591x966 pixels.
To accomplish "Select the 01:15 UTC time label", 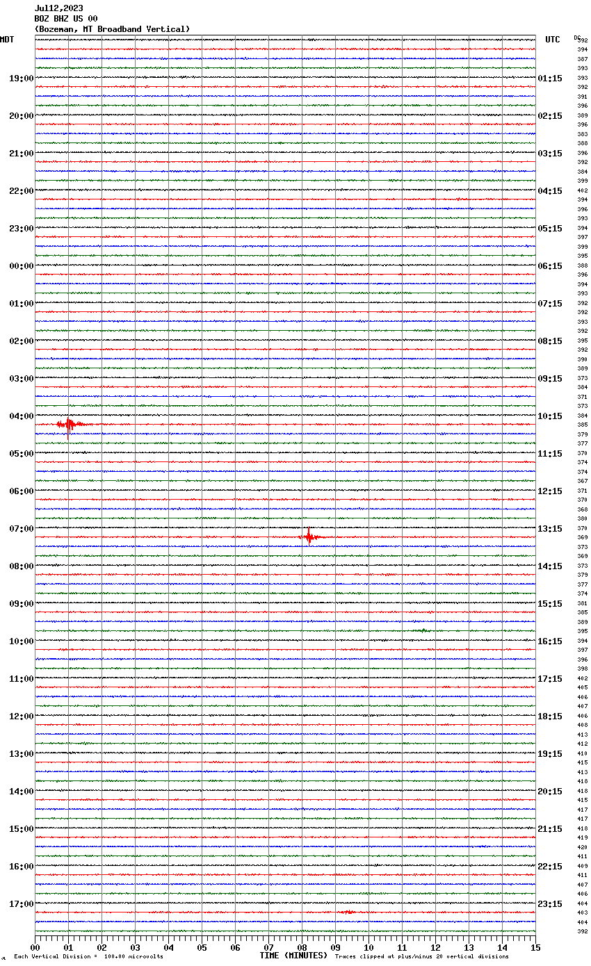I will (x=550, y=79).
